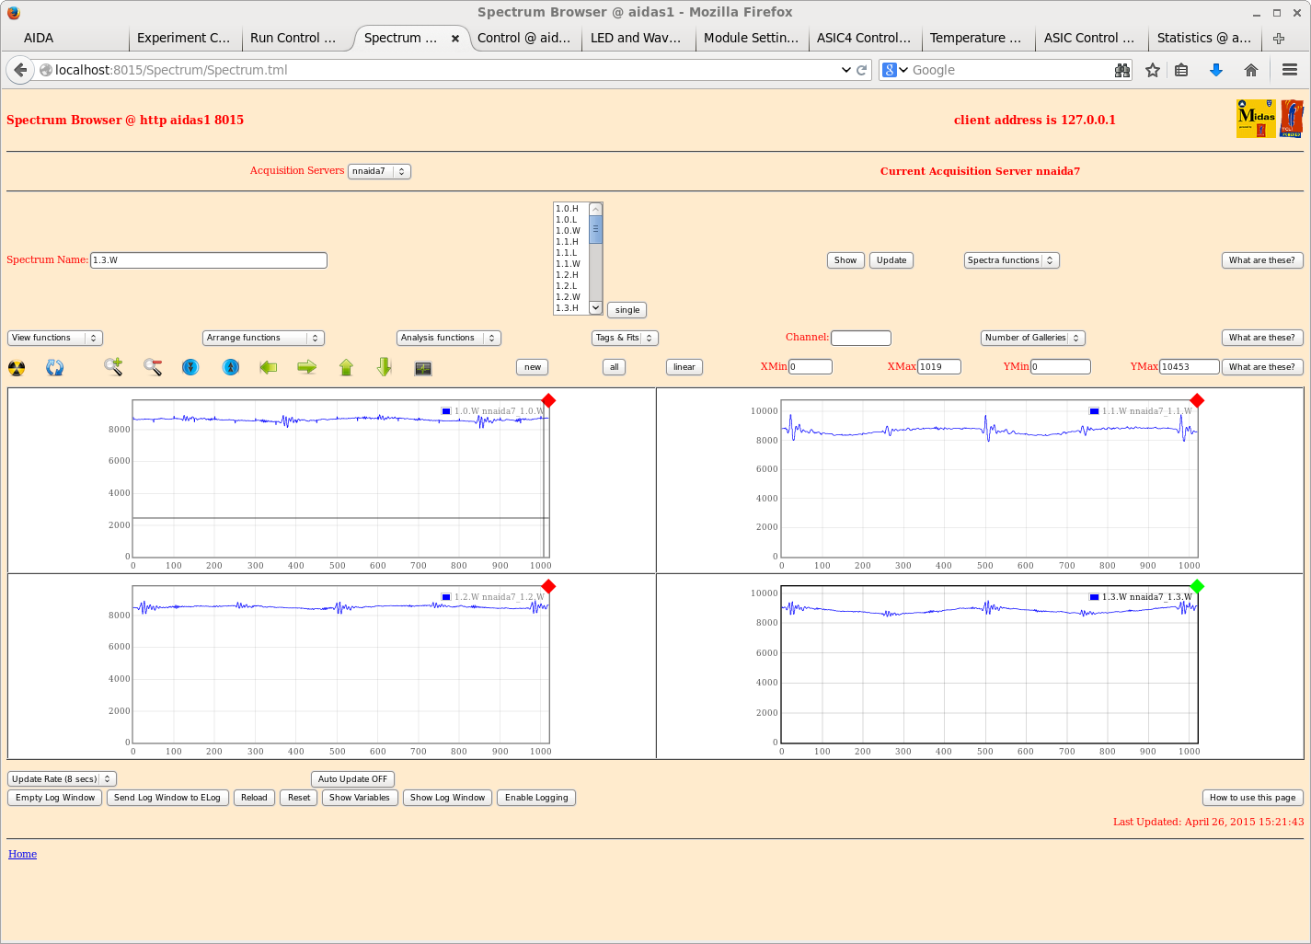Click the red marker on 1.0.W graph
Screen dimensions: 1311x944
[549, 400]
